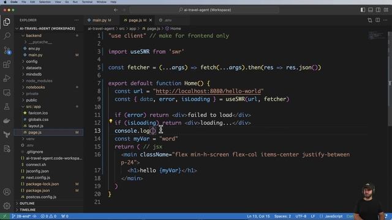Click Ln 13, Col 15 status item

tap(258, 216)
